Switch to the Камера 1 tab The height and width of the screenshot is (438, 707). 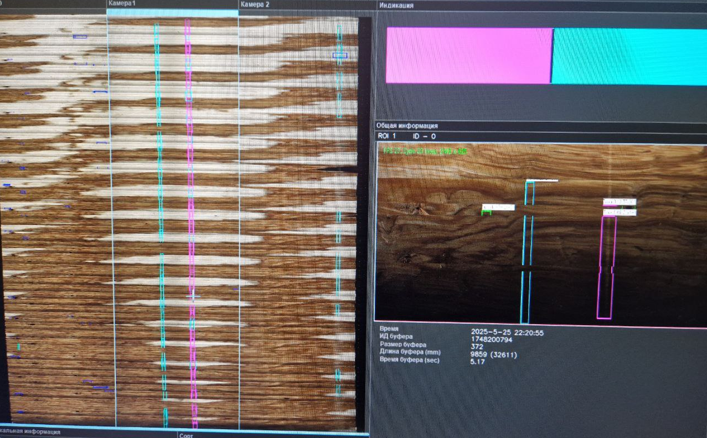pyautogui.click(x=122, y=4)
